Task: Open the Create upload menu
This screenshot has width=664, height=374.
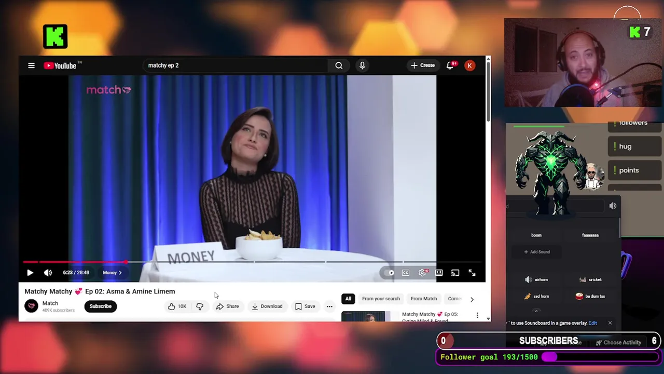Action: click(x=423, y=65)
